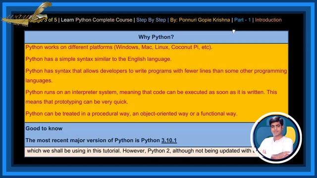Click 'Introduction' in the header
317x178 pixels.
click(x=268, y=20)
